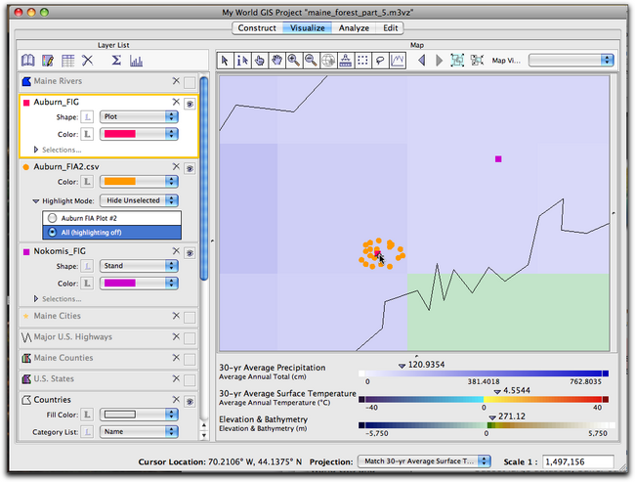
Task: Show the Major U.S. Highways layer checkbox
Action: 190,338
